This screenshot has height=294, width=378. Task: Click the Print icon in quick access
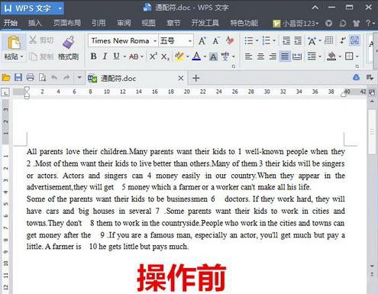(x=31, y=77)
